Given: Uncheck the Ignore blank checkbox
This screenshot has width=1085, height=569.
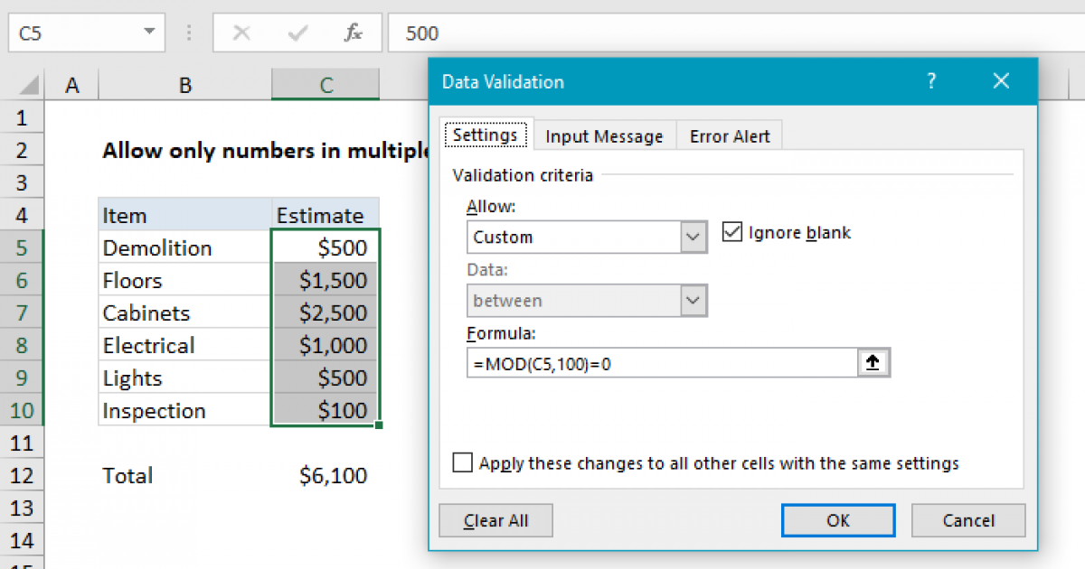Looking at the screenshot, I should click(731, 232).
